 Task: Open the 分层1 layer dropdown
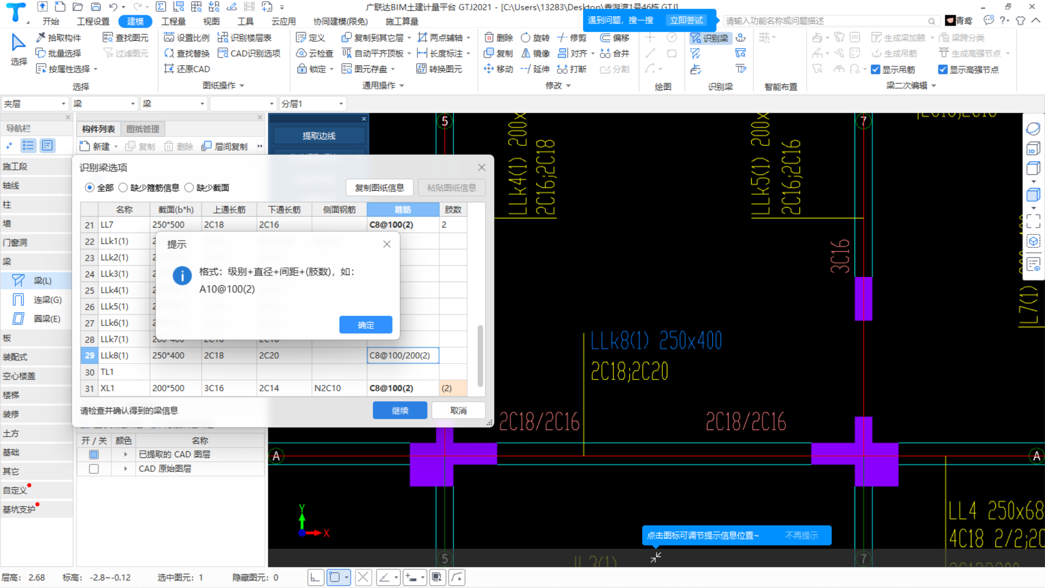312,104
